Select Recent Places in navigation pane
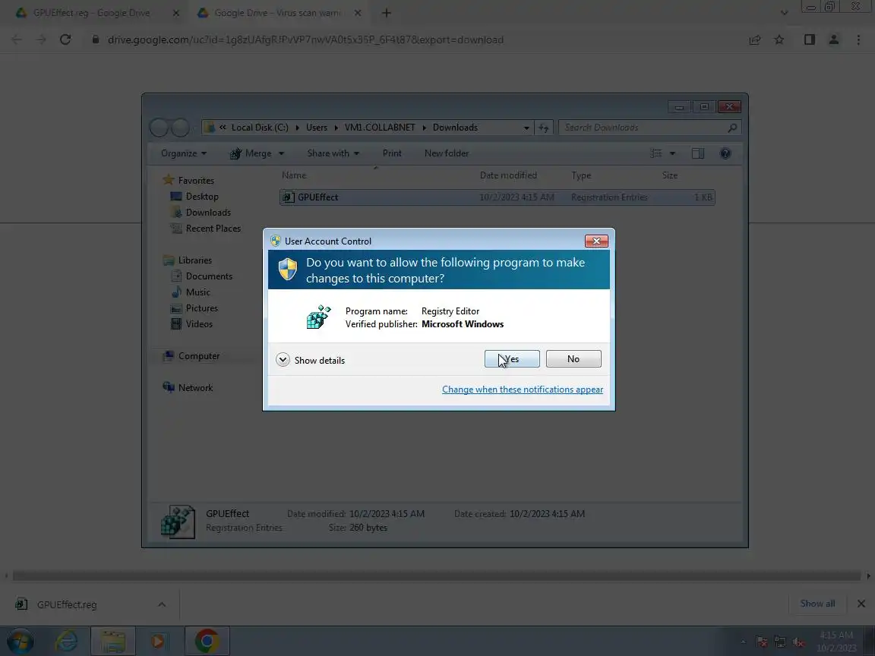Image resolution: width=875 pixels, height=656 pixels. (x=213, y=228)
